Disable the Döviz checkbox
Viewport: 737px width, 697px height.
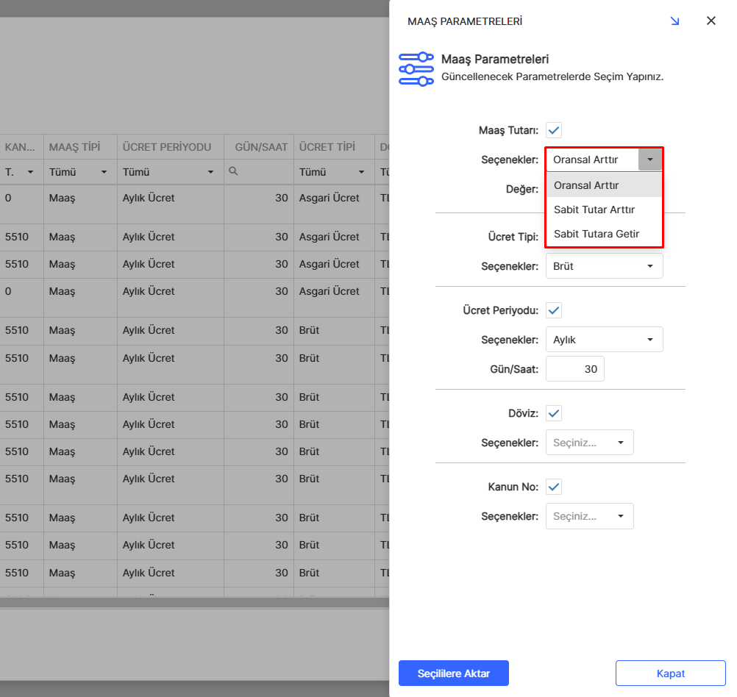click(554, 413)
